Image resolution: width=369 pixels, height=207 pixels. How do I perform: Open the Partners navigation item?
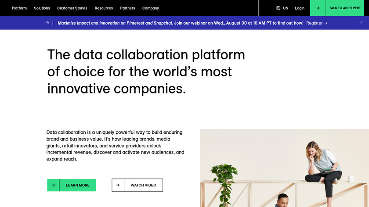pyautogui.click(x=127, y=8)
